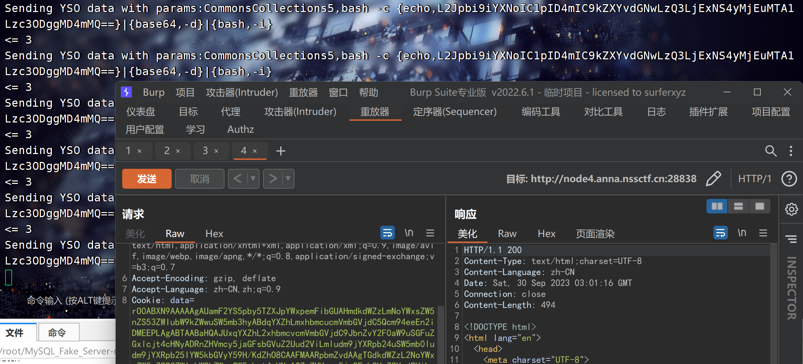Toggle \n non-printable characters in response pane
Screen dimensions: 803x364
pyautogui.click(x=742, y=233)
